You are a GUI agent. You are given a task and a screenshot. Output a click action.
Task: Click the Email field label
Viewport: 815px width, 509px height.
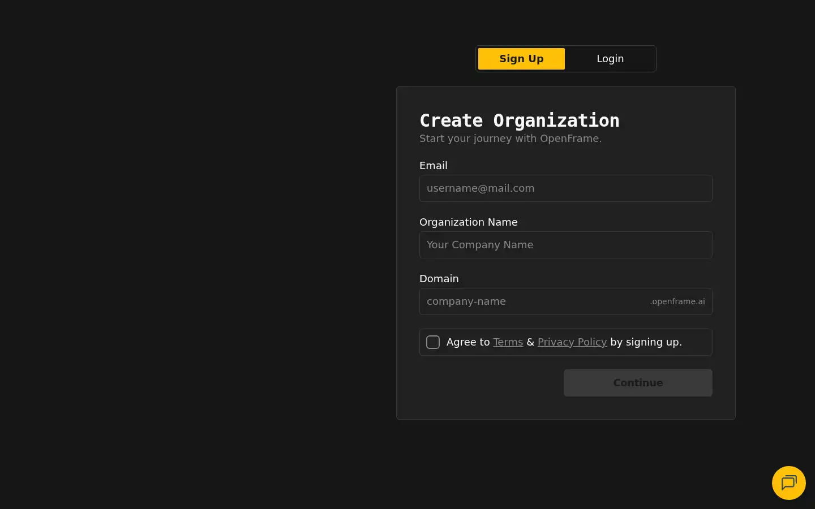(x=434, y=166)
